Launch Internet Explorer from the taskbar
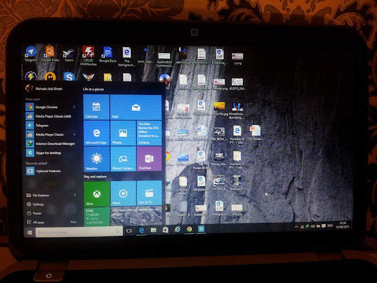The image size is (377, 283). coord(177,229)
